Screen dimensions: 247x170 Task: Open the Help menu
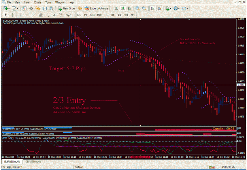point(71,2)
